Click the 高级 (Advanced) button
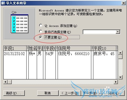 tap(14, 93)
